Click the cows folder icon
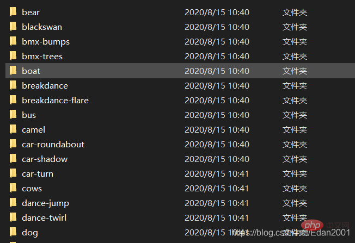 [13, 188]
